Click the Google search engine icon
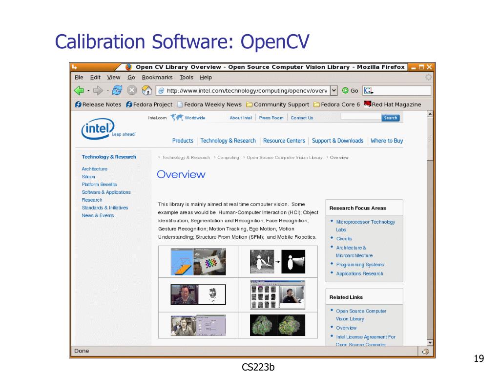Viewport: 500px width, 375px height. pos(368,90)
